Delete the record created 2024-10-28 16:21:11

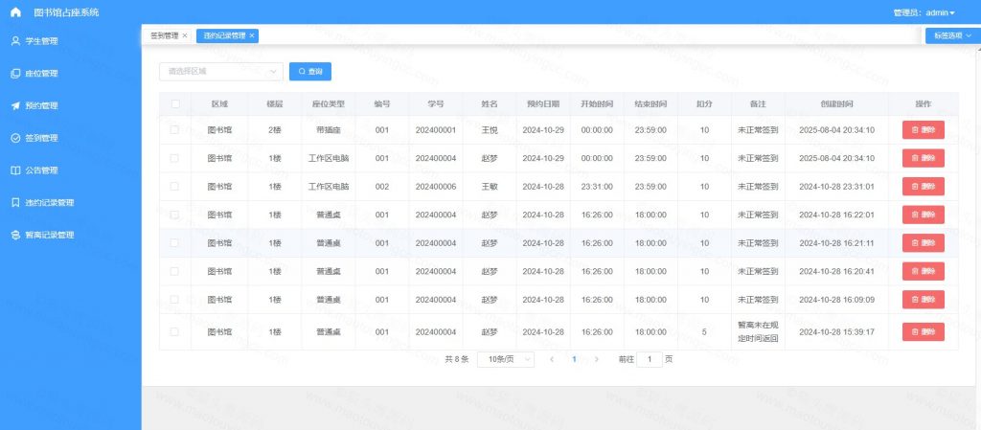coord(923,242)
